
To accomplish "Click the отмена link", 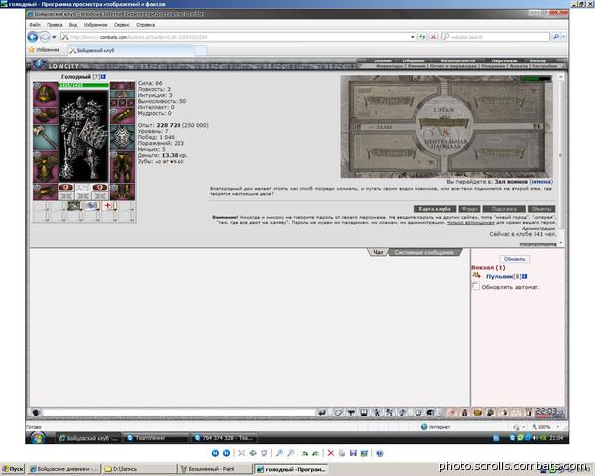I will coord(541,182).
